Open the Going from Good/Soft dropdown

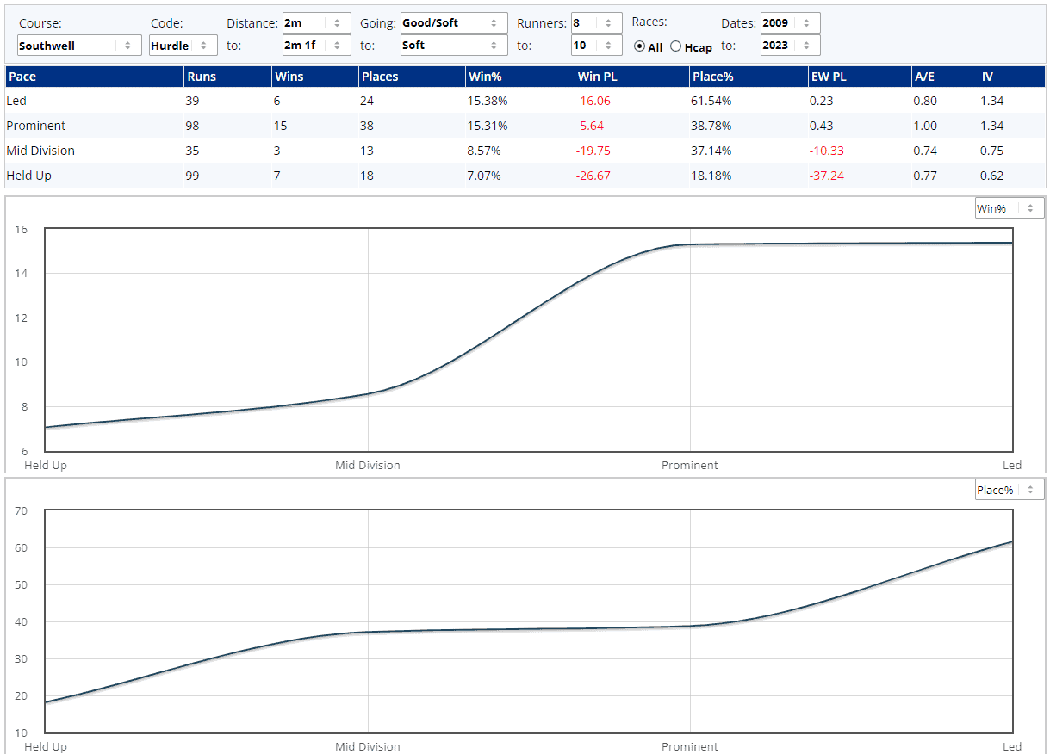454,23
